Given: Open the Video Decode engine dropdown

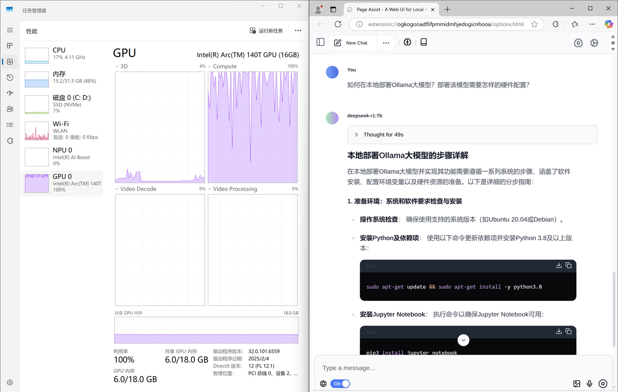Looking at the screenshot, I should (x=117, y=189).
